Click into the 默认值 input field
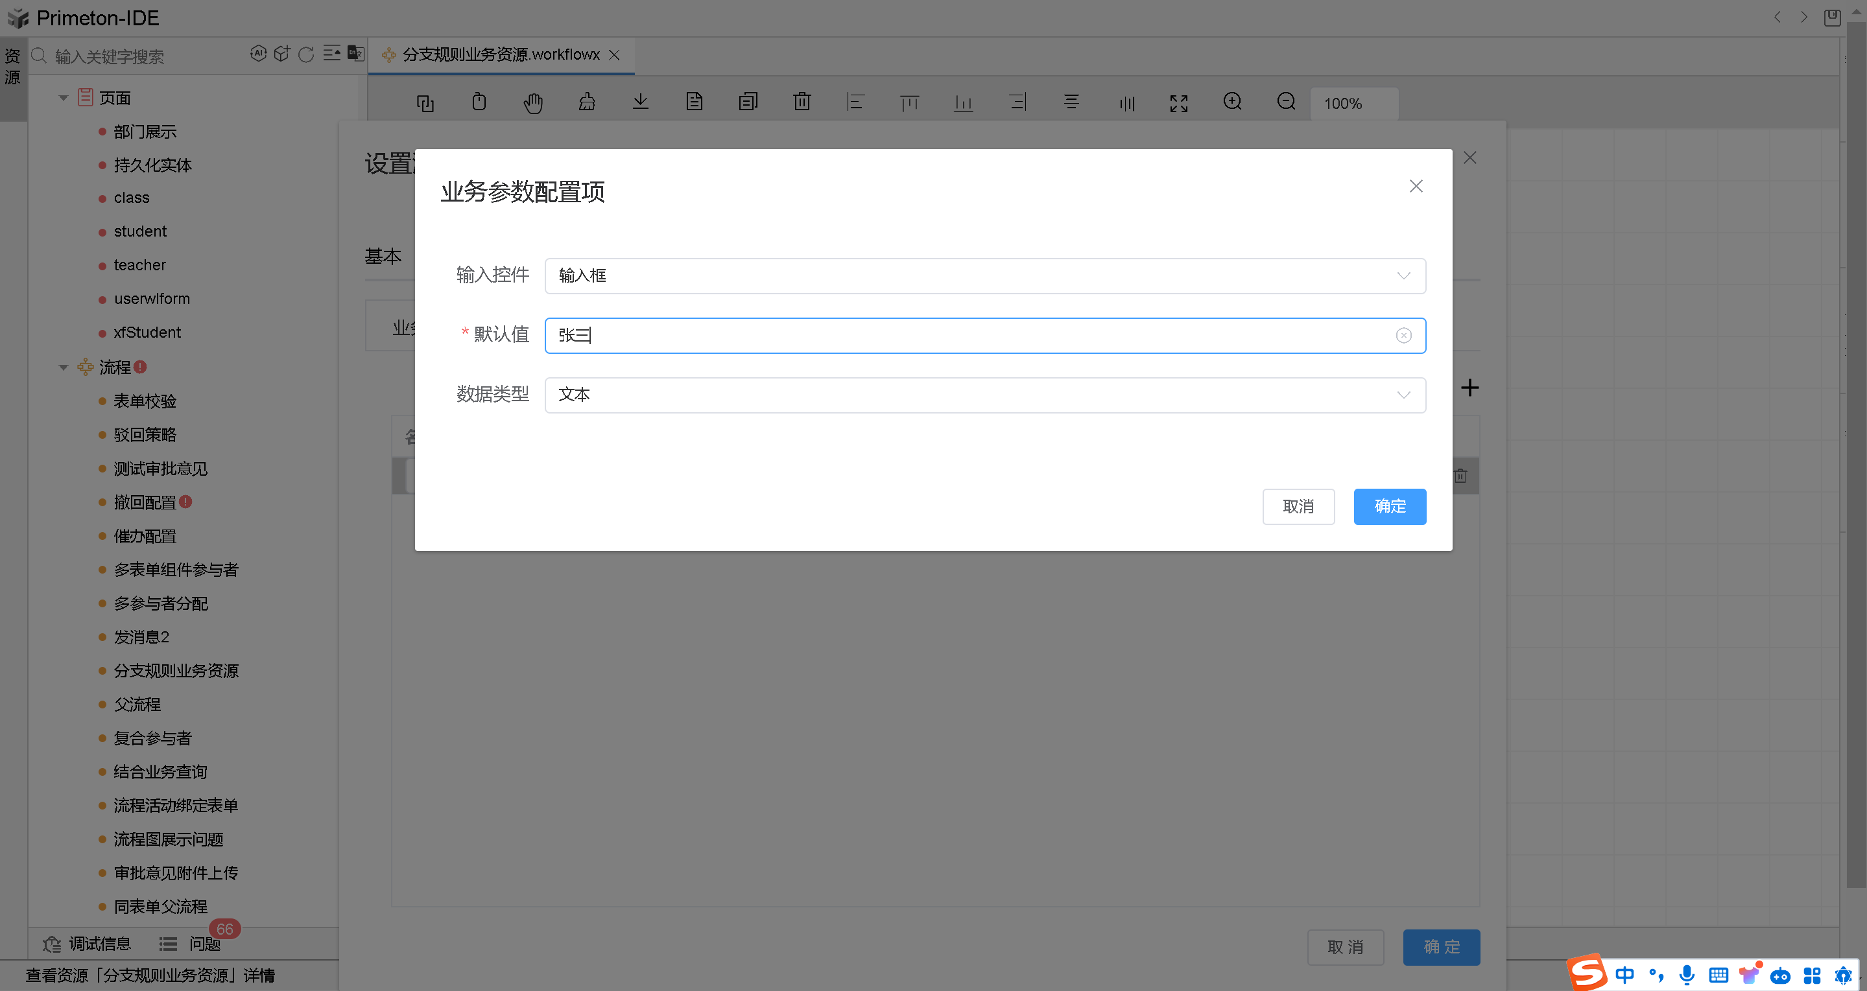Viewport: 1867px width, 991px height. pos(942,335)
